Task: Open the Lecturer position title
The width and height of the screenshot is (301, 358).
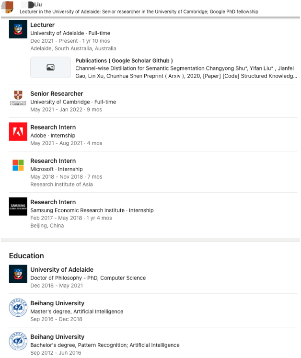Action: click(43, 25)
